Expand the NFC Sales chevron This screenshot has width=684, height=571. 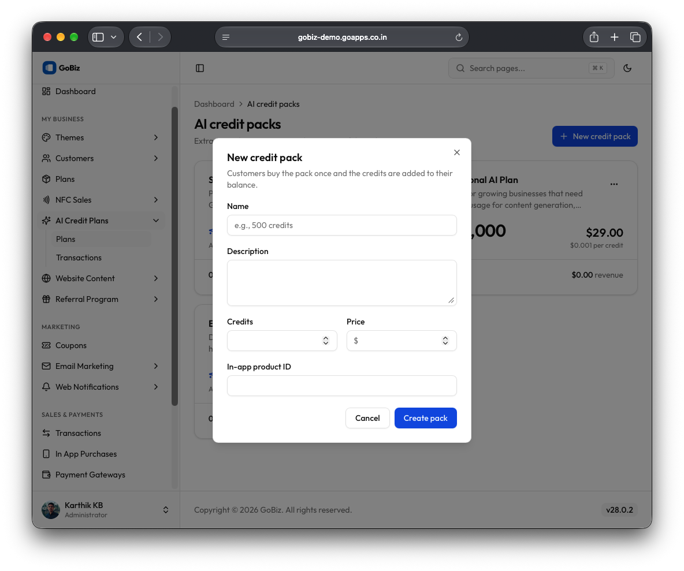(156, 200)
